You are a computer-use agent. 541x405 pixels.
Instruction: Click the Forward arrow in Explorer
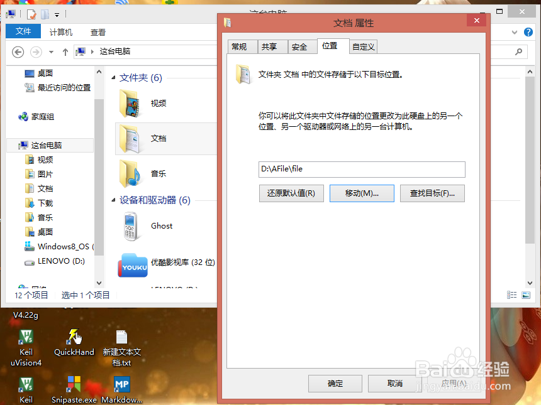coord(36,52)
